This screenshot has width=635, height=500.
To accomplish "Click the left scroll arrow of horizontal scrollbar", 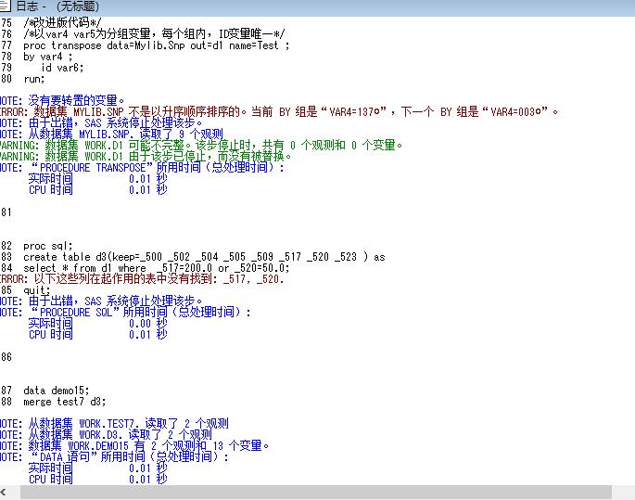I will click(x=4, y=493).
